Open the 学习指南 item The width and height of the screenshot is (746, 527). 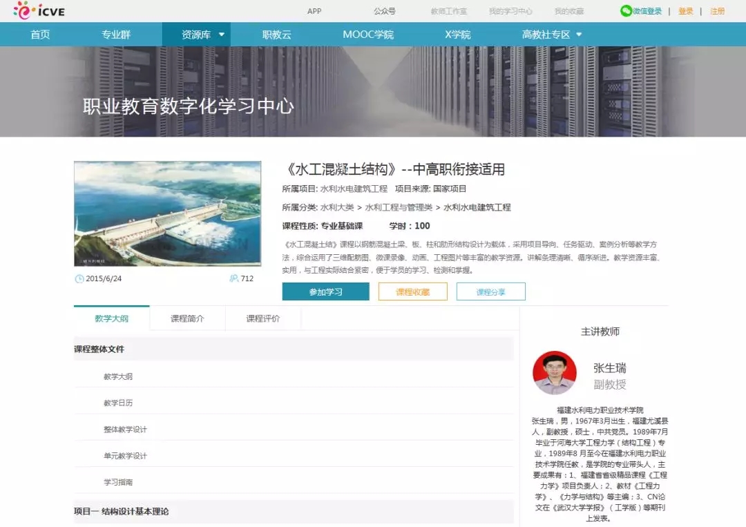(x=118, y=482)
